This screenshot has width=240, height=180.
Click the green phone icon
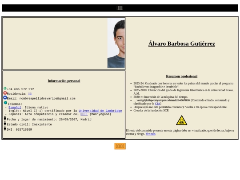[5, 88]
